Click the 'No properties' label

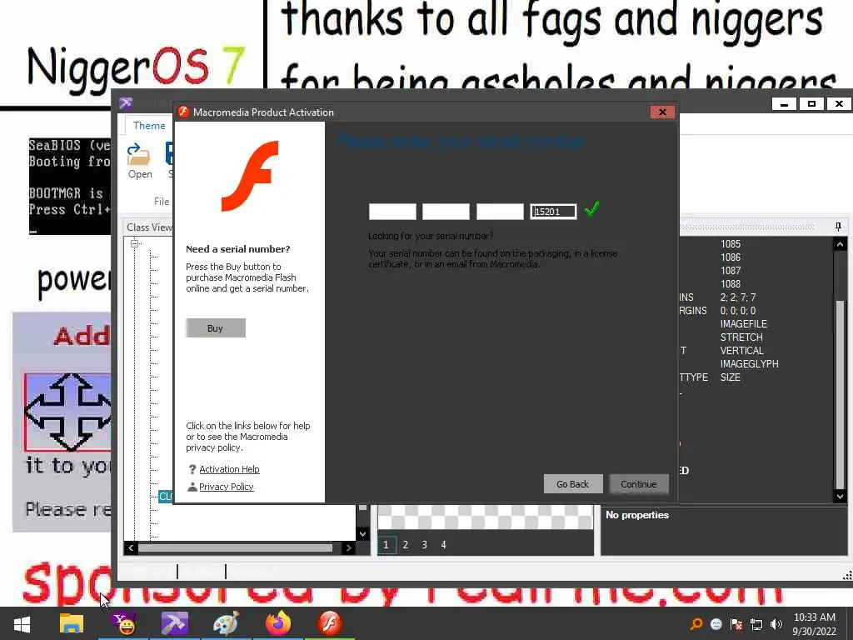637,515
